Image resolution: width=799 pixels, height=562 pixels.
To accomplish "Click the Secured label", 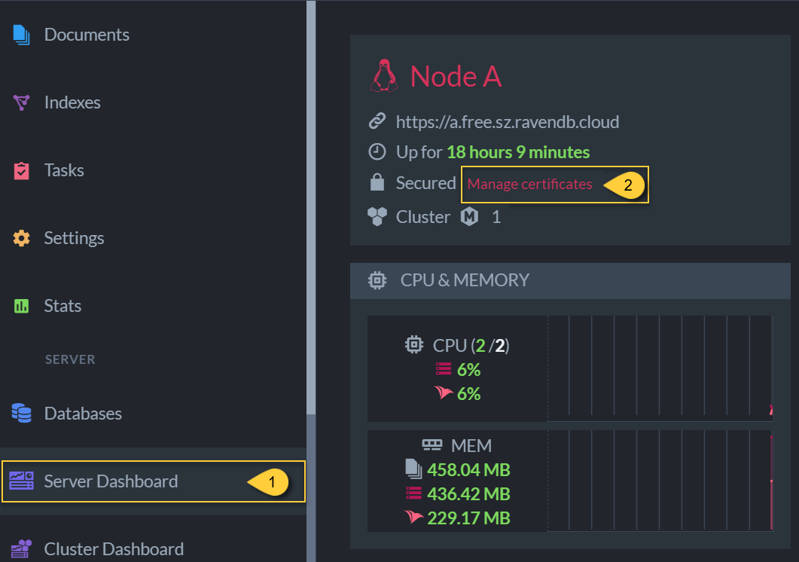I will [425, 182].
